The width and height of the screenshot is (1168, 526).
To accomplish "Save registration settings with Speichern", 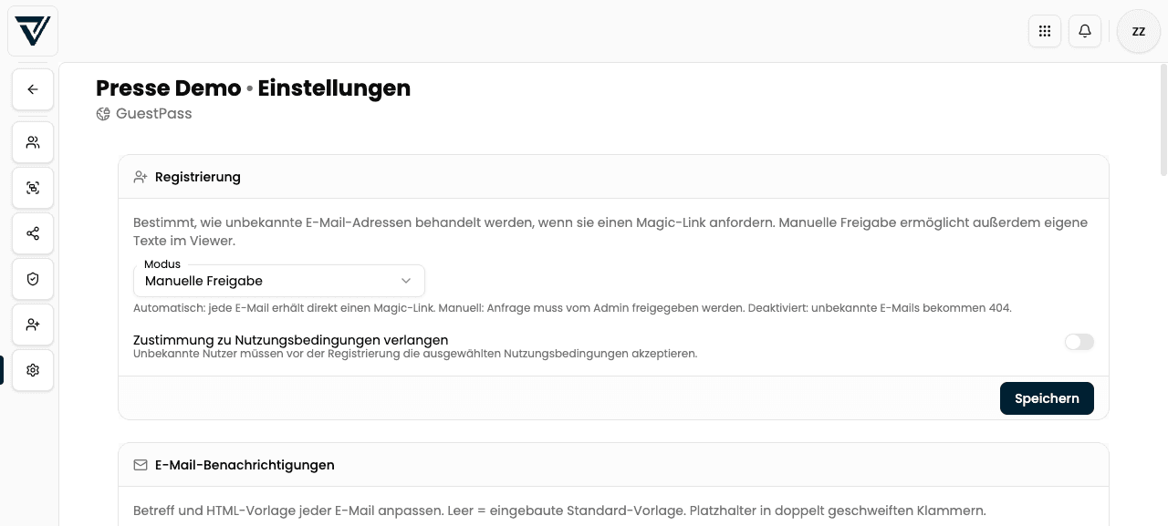I will [x=1047, y=398].
